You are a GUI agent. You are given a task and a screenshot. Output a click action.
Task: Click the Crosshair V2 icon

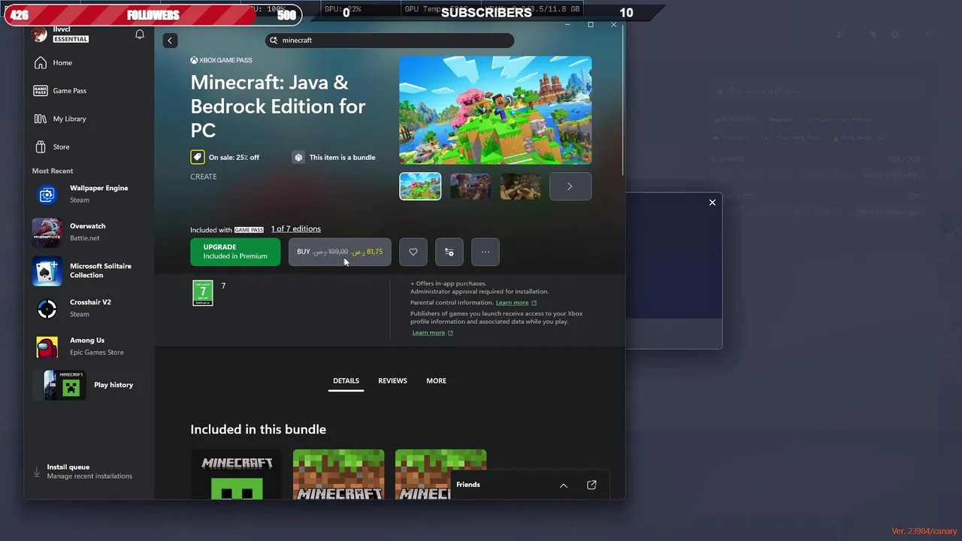point(47,308)
